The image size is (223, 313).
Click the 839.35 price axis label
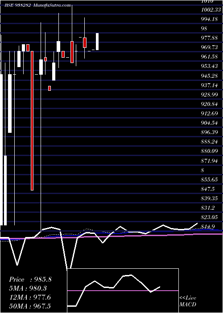210,199
